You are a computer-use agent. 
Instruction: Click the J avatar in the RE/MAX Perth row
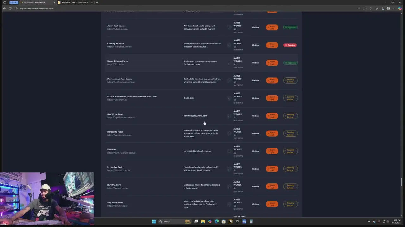tap(229, 186)
